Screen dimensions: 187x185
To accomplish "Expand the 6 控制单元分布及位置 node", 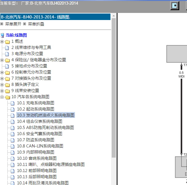I will pos(2,72).
